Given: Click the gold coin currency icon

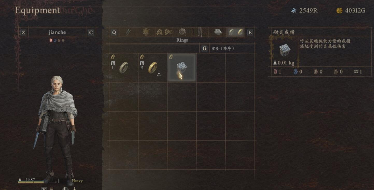Looking at the screenshot, I should 339,11.
